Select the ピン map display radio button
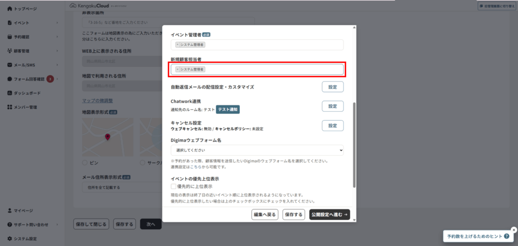Screen dimensions: 518x246 coord(84,163)
